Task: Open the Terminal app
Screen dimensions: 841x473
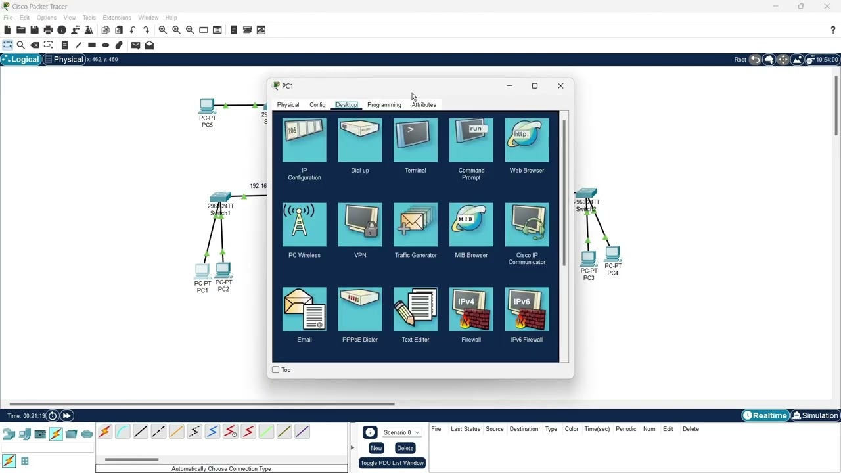Action: [x=415, y=141]
